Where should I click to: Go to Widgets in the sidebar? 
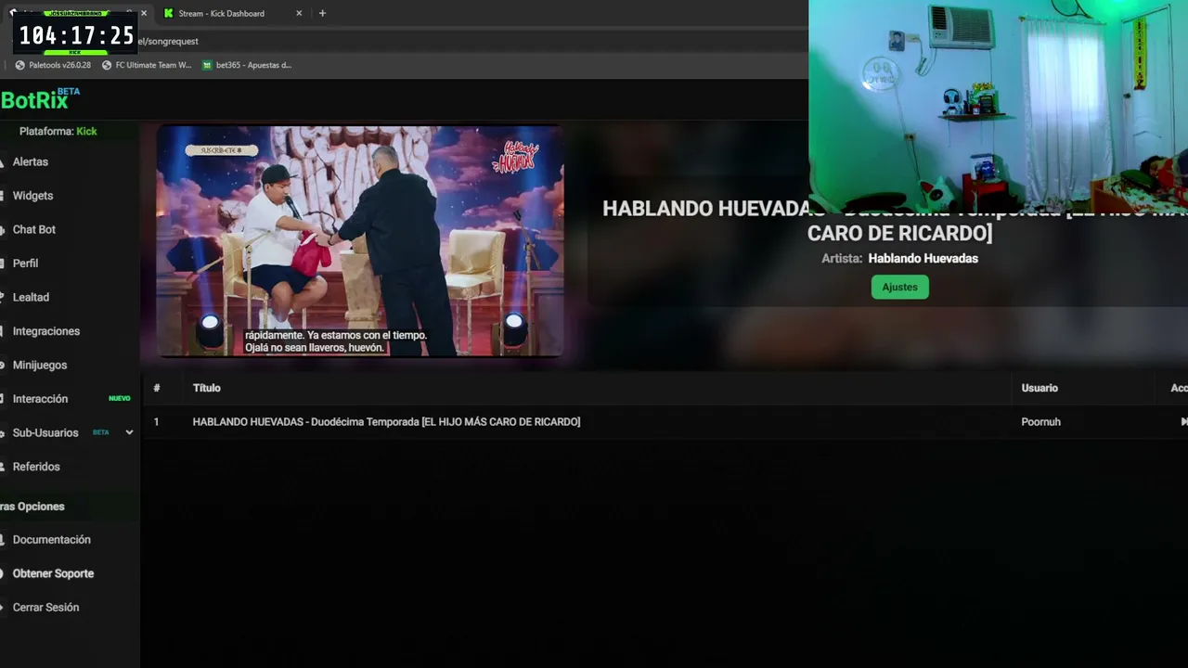point(32,196)
